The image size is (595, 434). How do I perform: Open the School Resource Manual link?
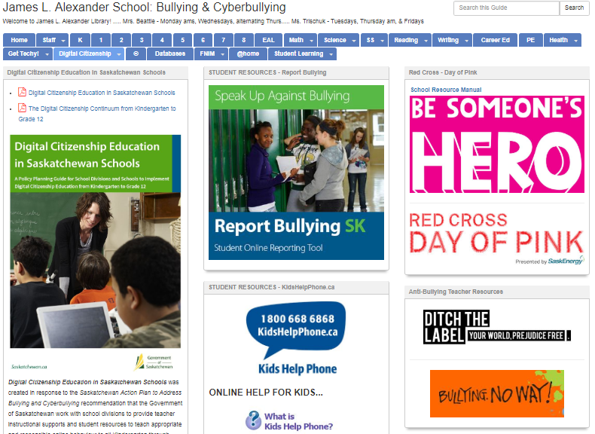coord(446,90)
